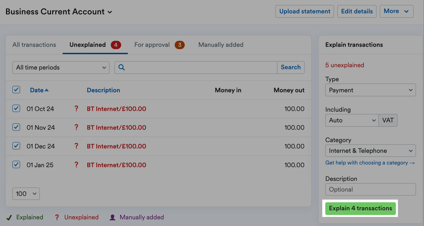
Task: Click the Explain transactions panel heading
Action: (x=354, y=45)
